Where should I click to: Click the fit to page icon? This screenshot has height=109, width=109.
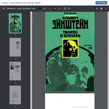point(65,8)
